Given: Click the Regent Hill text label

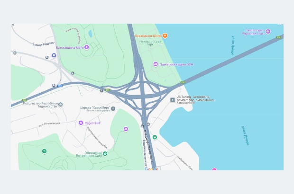Looking at the screenshot, I should coord(92,123).
